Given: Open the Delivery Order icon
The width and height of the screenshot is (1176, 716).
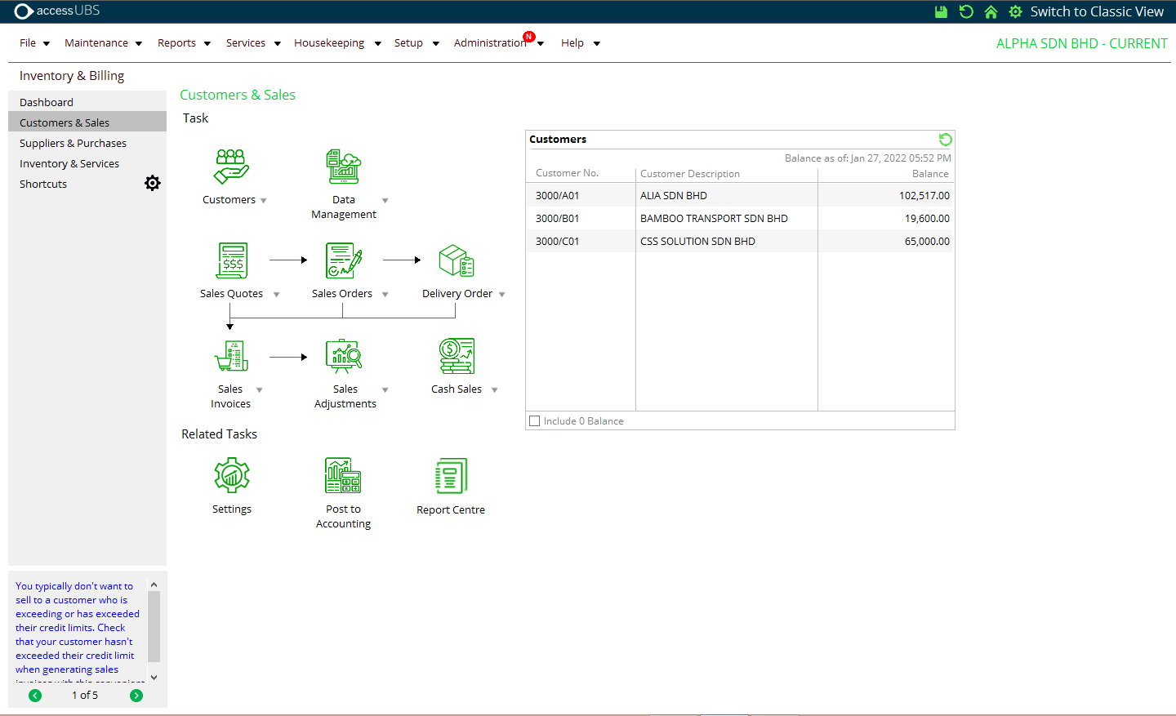Looking at the screenshot, I should (x=456, y=260).
